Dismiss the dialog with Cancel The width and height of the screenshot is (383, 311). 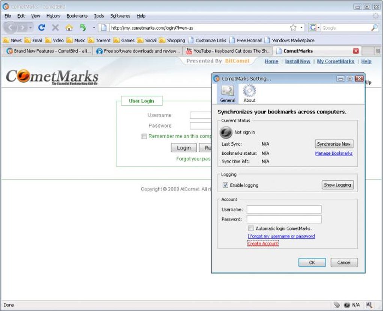[x=344, y=263]
